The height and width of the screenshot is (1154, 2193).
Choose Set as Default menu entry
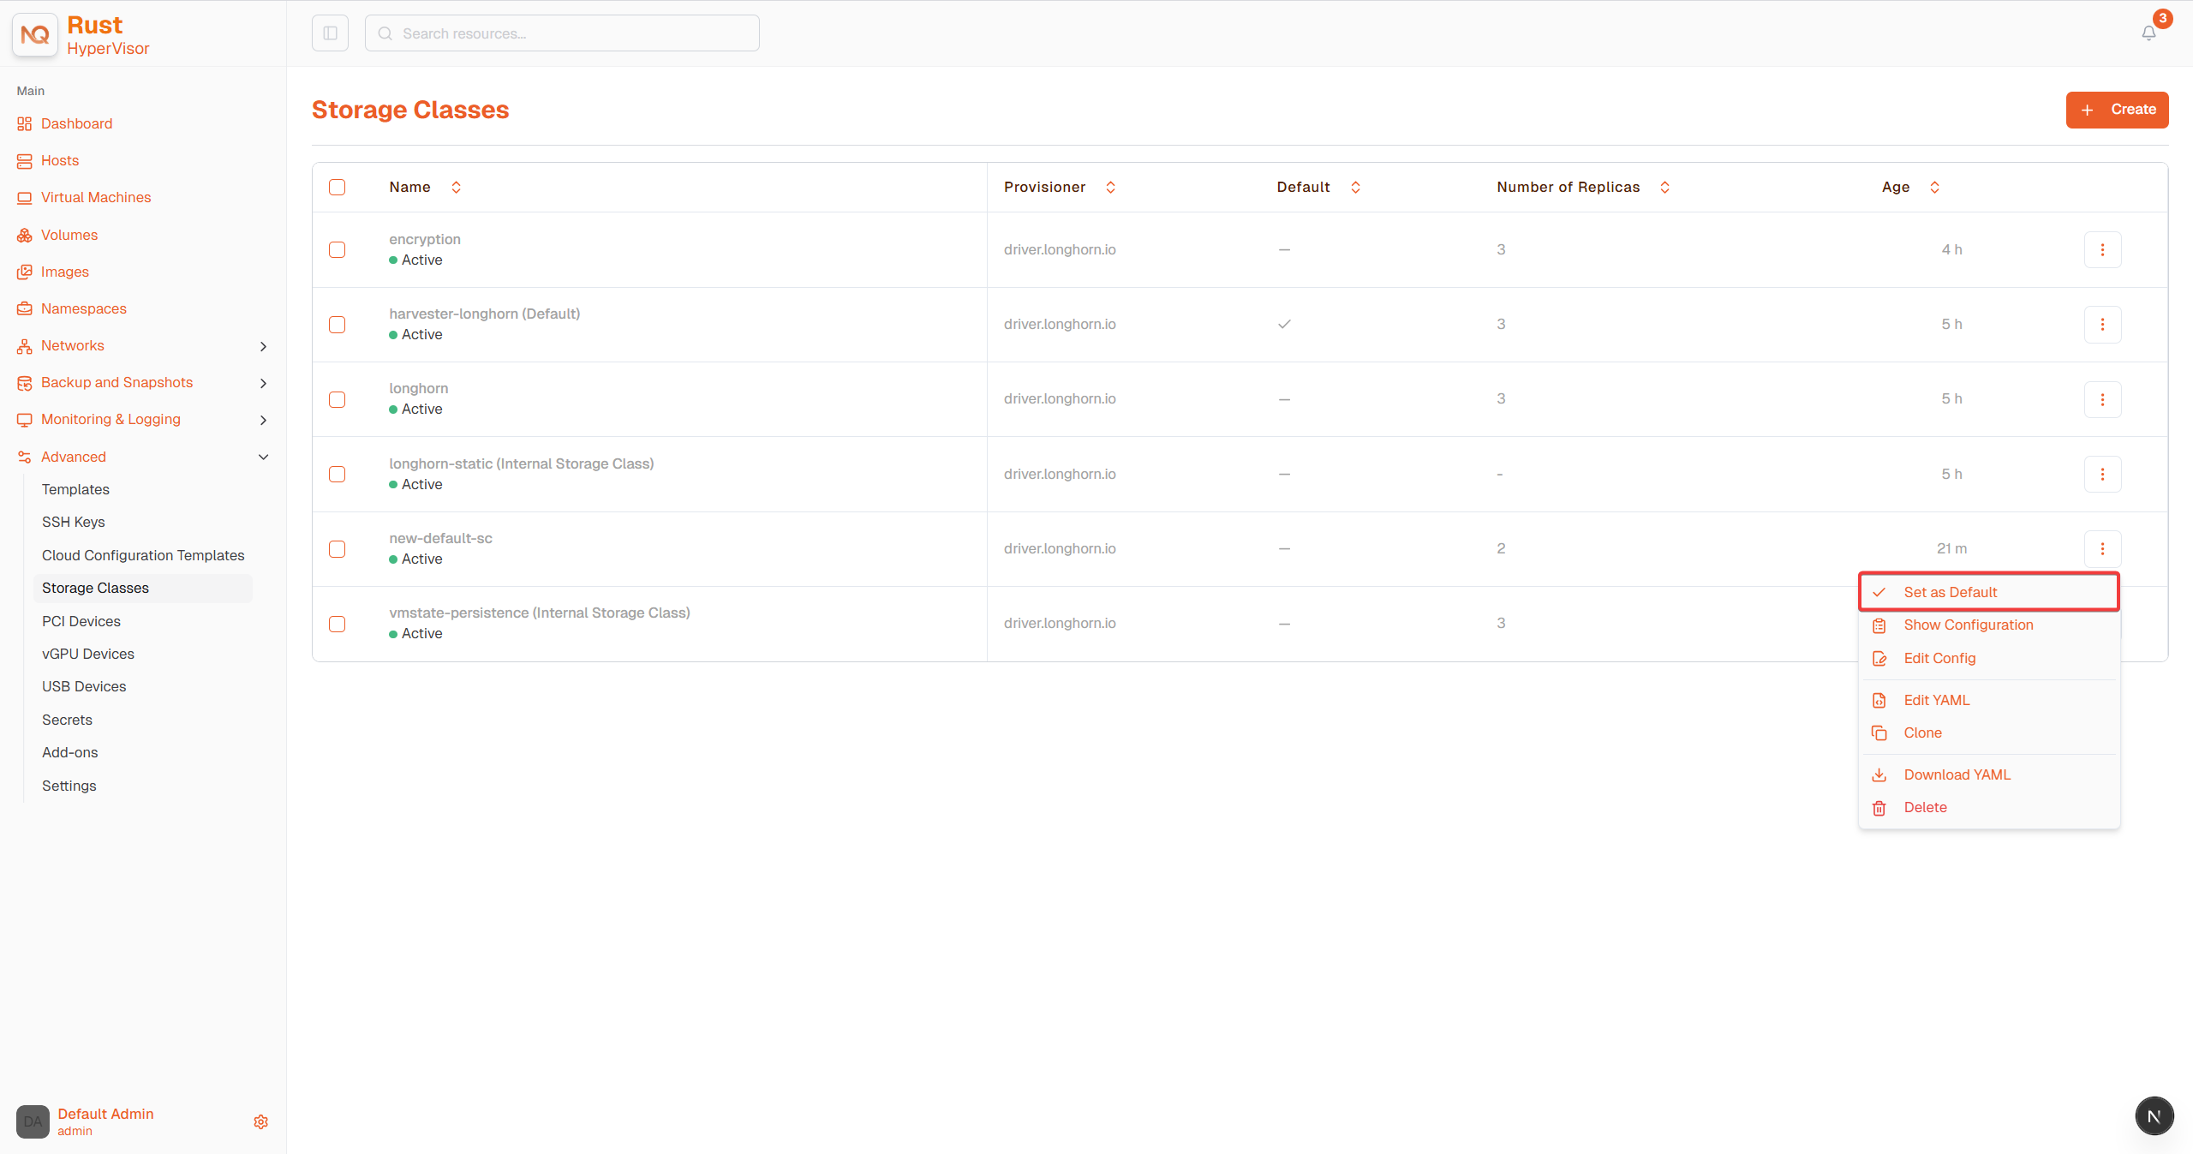pyautogui.click(x=1989, y=592)
